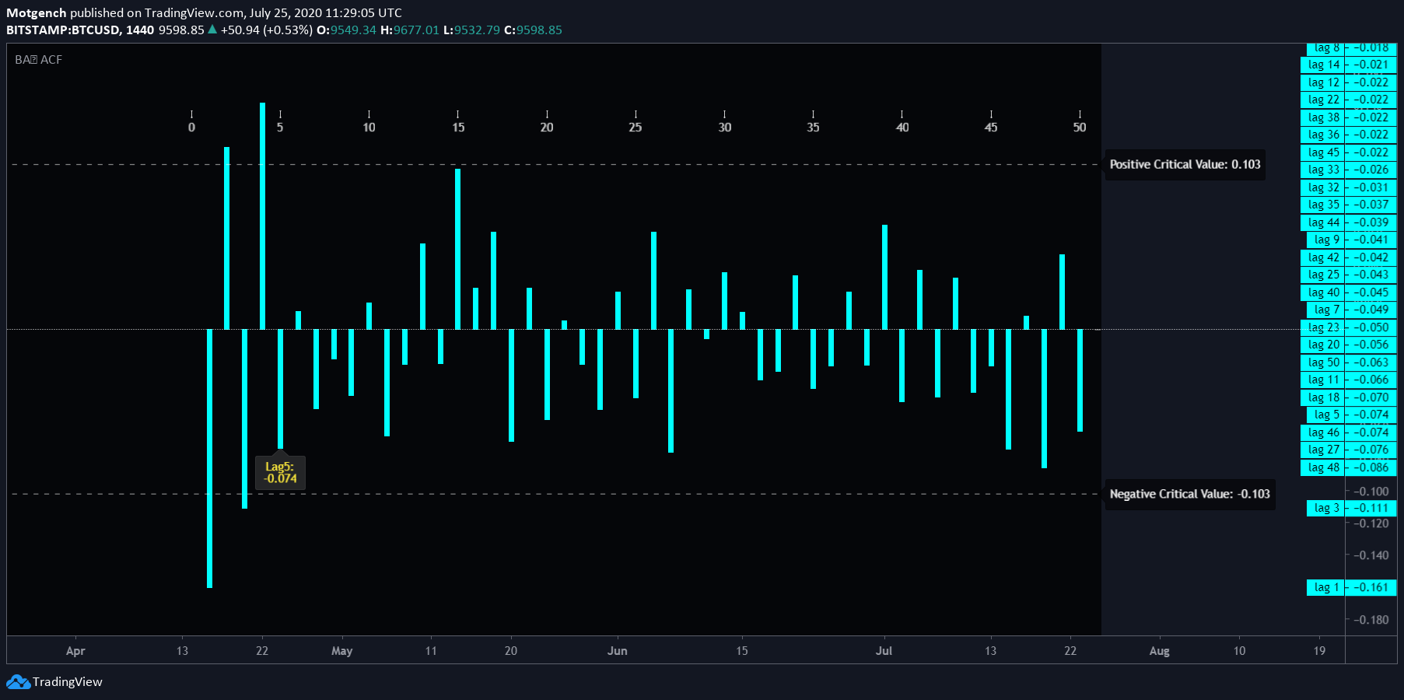This screenshot has height=700, width=1404.
Task: Click the -0.140 value on price scale
Action: [1371, 555]
